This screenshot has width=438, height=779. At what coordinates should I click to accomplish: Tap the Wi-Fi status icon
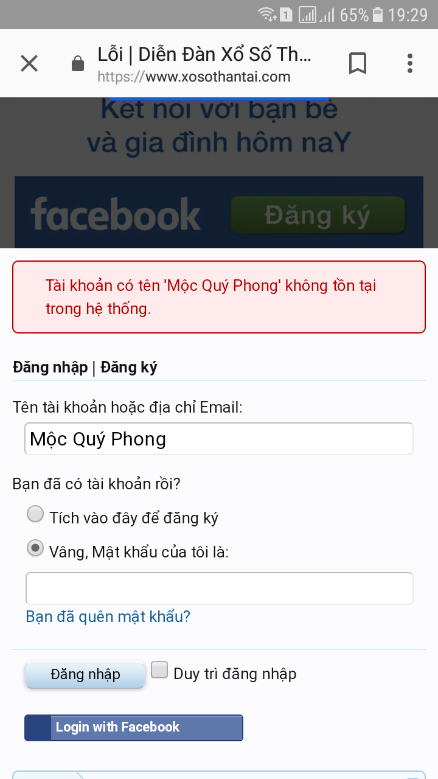pos(266,15)
